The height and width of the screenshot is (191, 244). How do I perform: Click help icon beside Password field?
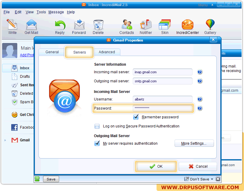[200, 108]
